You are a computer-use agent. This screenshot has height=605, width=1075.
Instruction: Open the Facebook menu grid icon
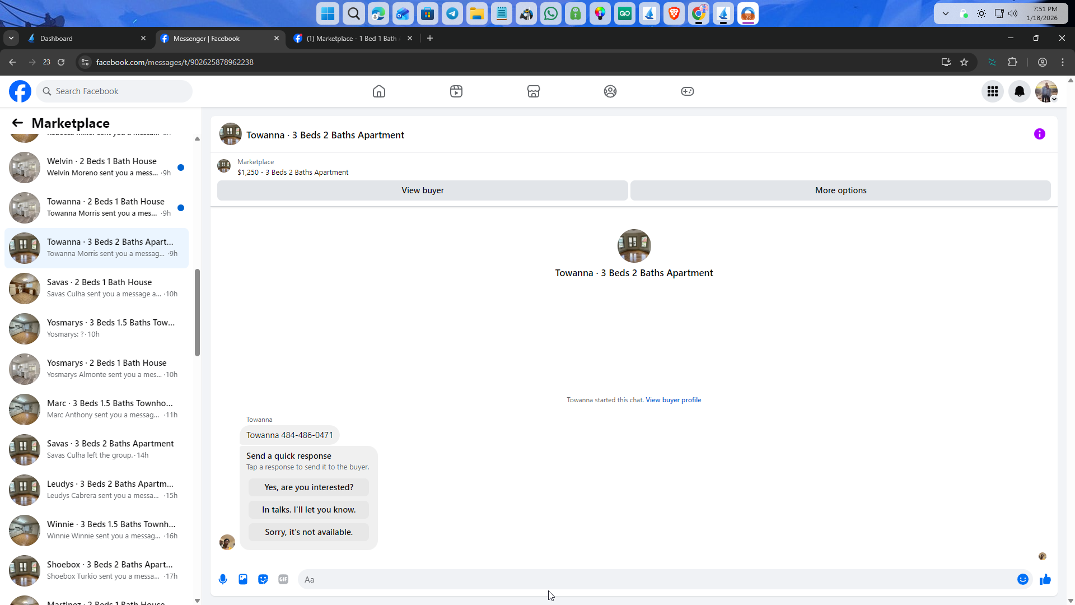[992, 91]
